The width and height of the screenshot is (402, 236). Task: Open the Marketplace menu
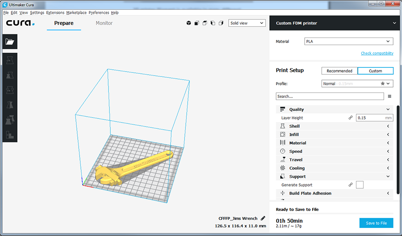[76, 13]
